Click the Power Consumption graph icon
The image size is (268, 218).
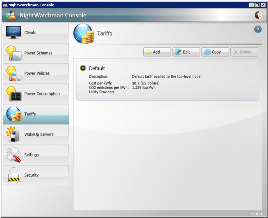[x=13, y=94]
